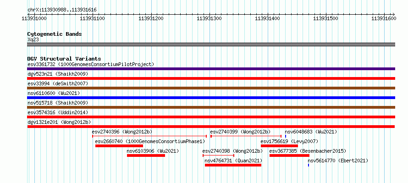Click the dgv1321e201 (Wong2012b) red bar
Screen dimensions: 408x183
211,127
